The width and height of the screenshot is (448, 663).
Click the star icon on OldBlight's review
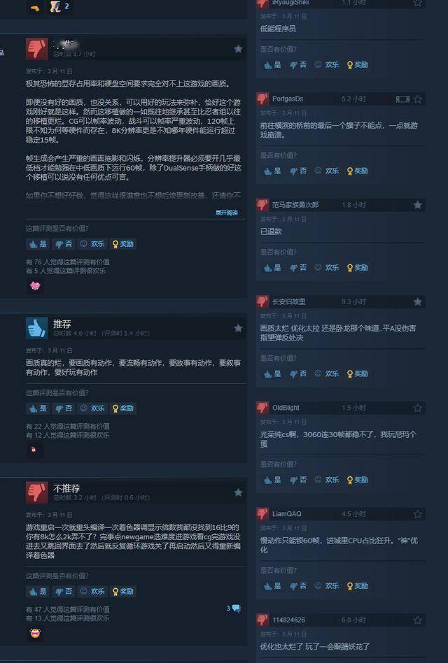click(x=417, y=408)
